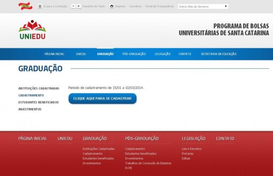Open Estudantes beneficiados under footer Graduação
The height and width of the screenshot is (176, 273).
coord(99,158)
